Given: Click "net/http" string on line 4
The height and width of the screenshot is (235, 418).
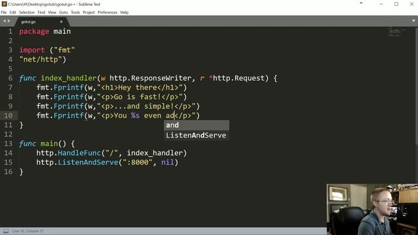Looking at the screenshot, I should coord(40,59).
